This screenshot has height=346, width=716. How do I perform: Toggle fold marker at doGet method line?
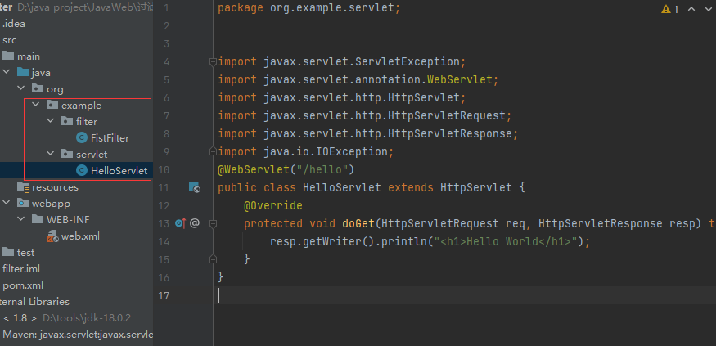(x=212, y=222)
